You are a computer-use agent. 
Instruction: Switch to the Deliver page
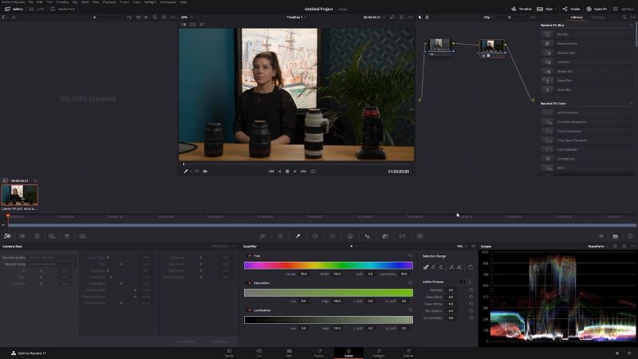point(408,353)
